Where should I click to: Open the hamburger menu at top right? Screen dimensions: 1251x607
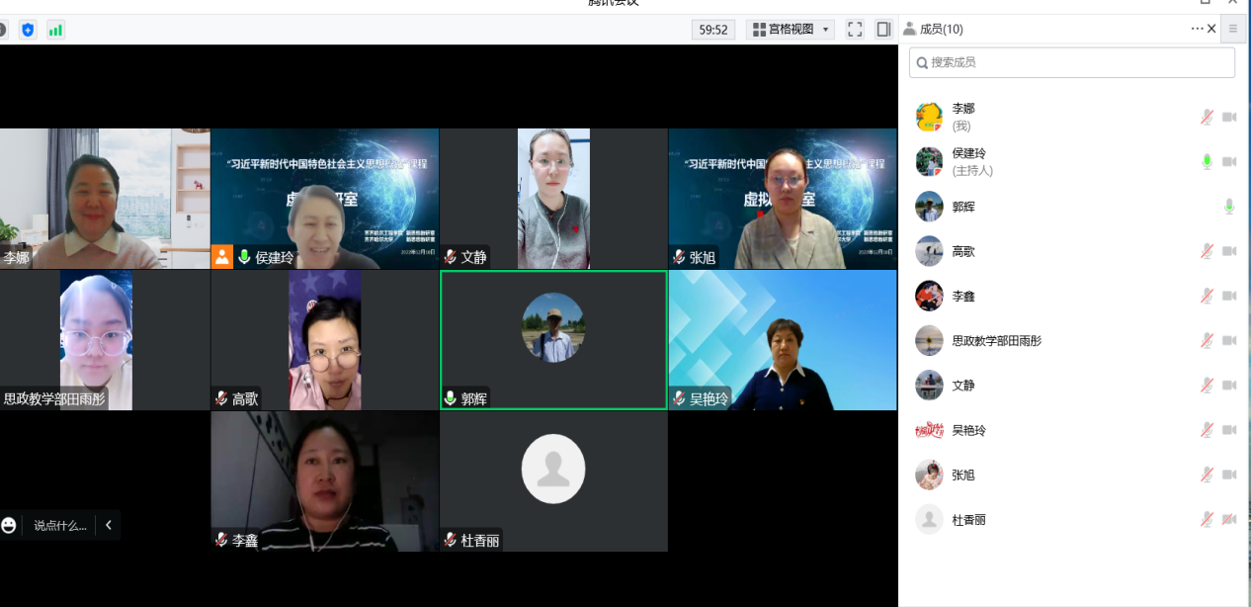(1233, 30)
